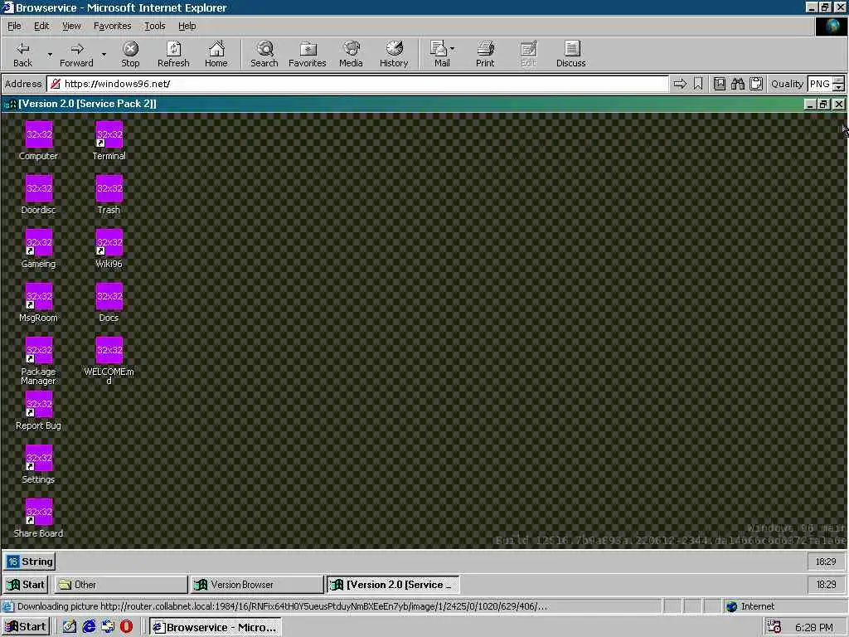This screenshot has height=637, width=849.
Task: Expand the Mail button dropdown arrow
Action: pos(453,49)
